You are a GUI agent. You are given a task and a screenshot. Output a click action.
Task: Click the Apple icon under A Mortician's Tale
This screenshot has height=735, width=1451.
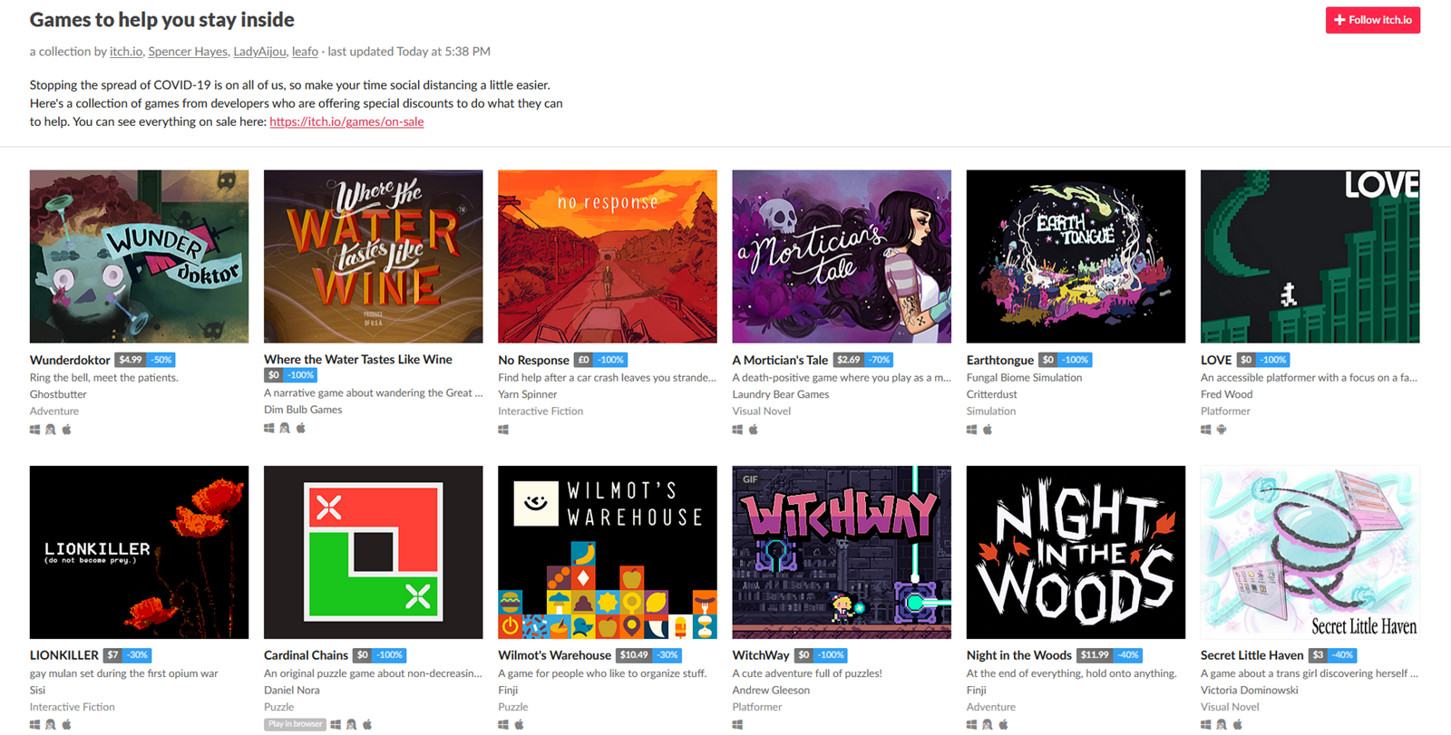(x=753, y=430)
